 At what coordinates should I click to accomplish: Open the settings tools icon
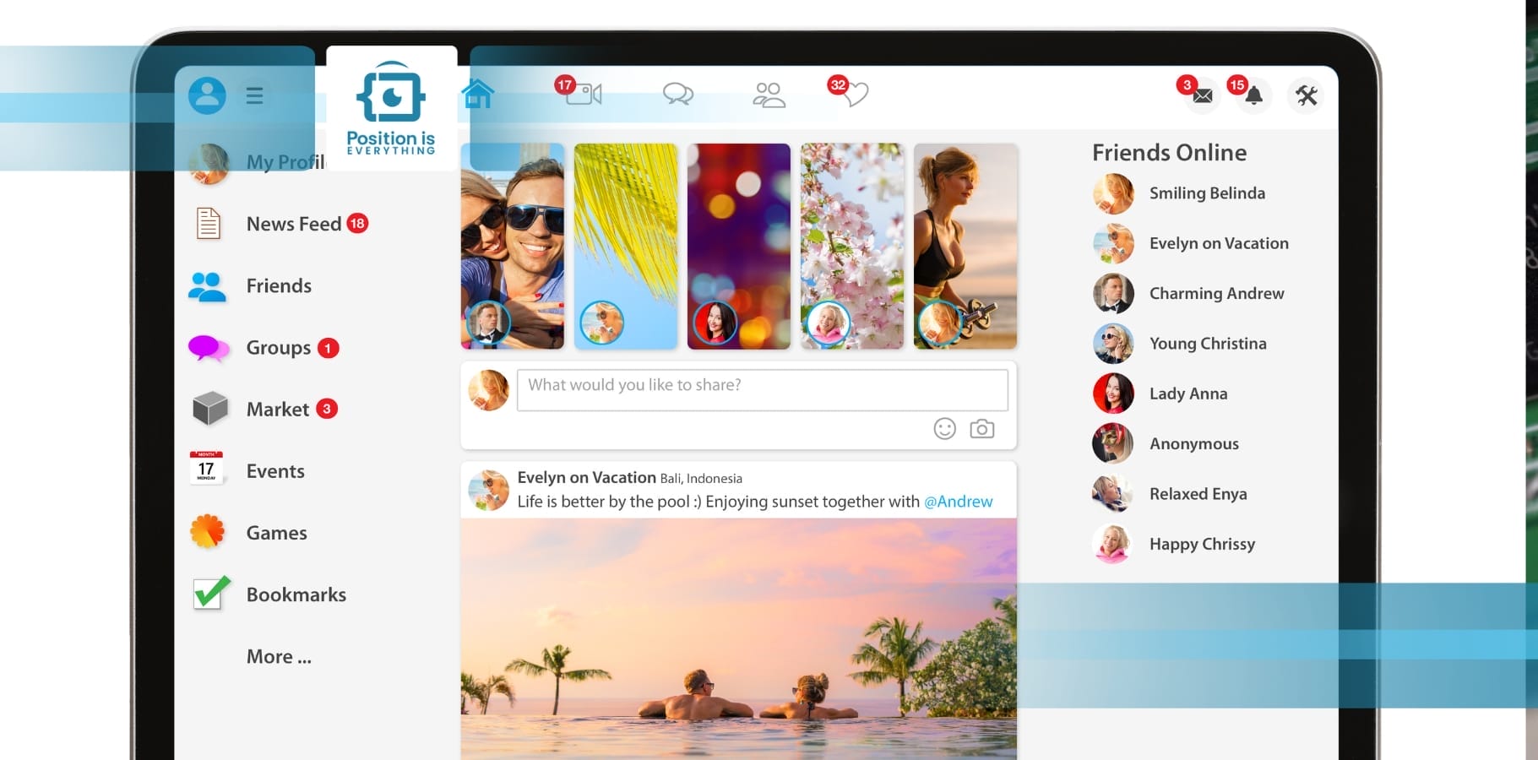(1306, 96)
